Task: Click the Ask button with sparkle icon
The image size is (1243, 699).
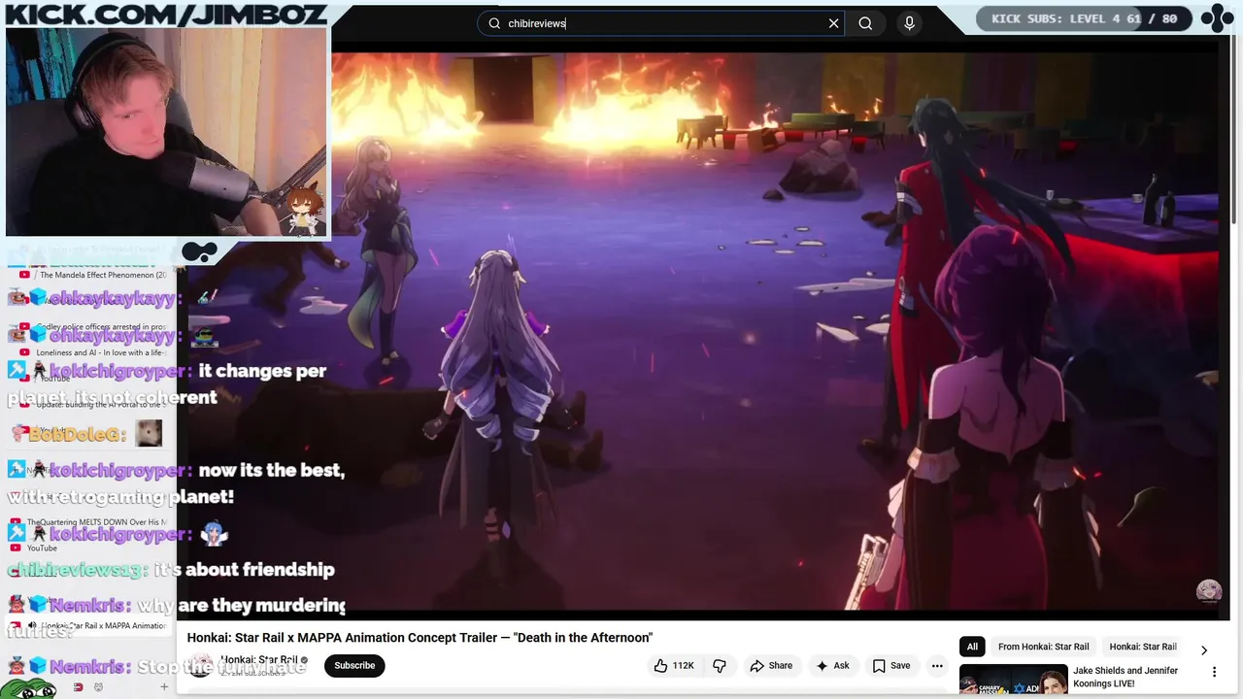Action: (832, 665)
